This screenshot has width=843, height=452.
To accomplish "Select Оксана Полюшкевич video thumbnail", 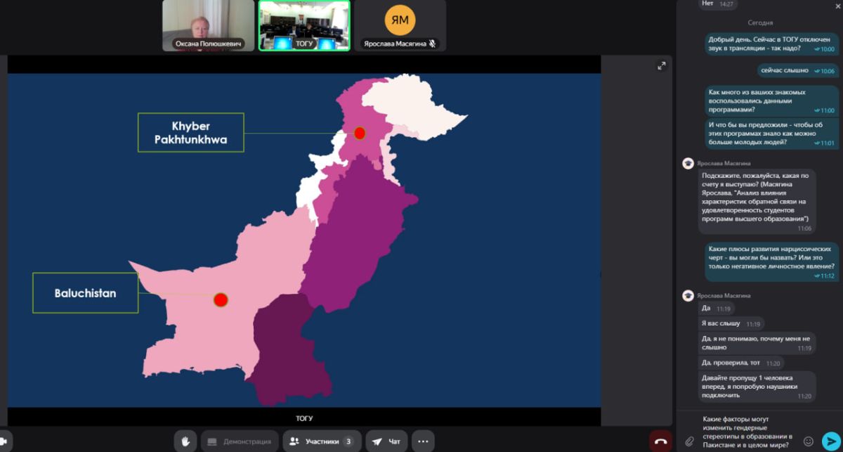I will tap(208, 25).
